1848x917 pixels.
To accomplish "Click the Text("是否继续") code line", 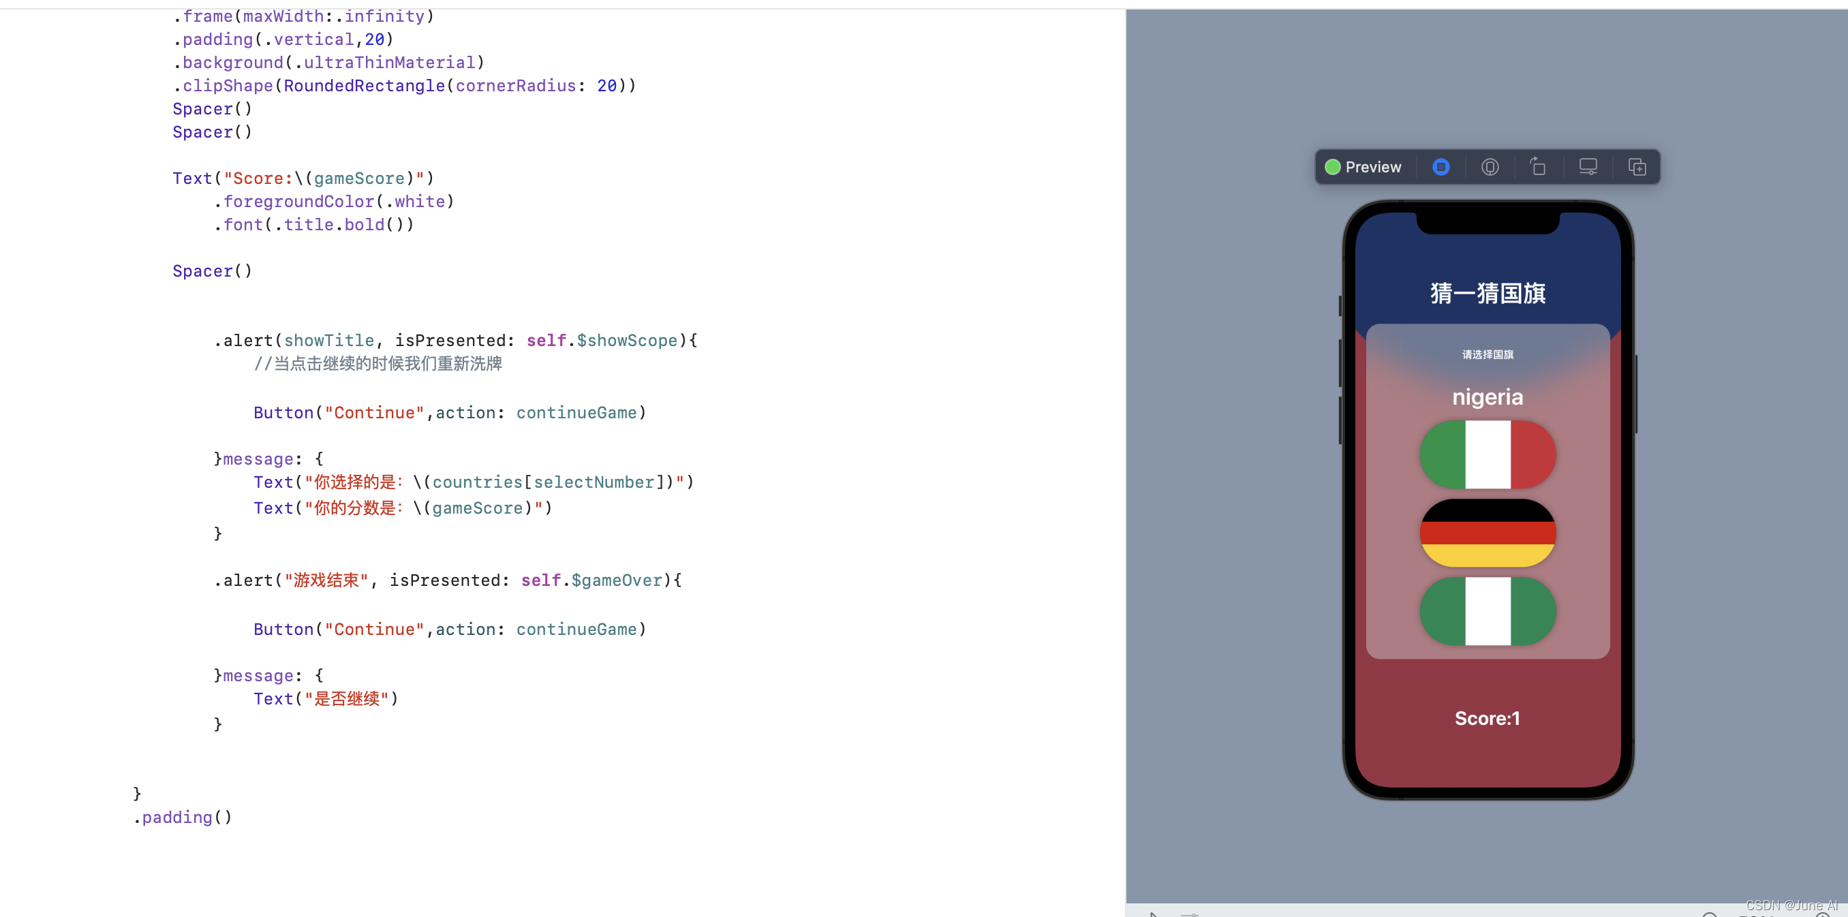I will pos(325,698).
